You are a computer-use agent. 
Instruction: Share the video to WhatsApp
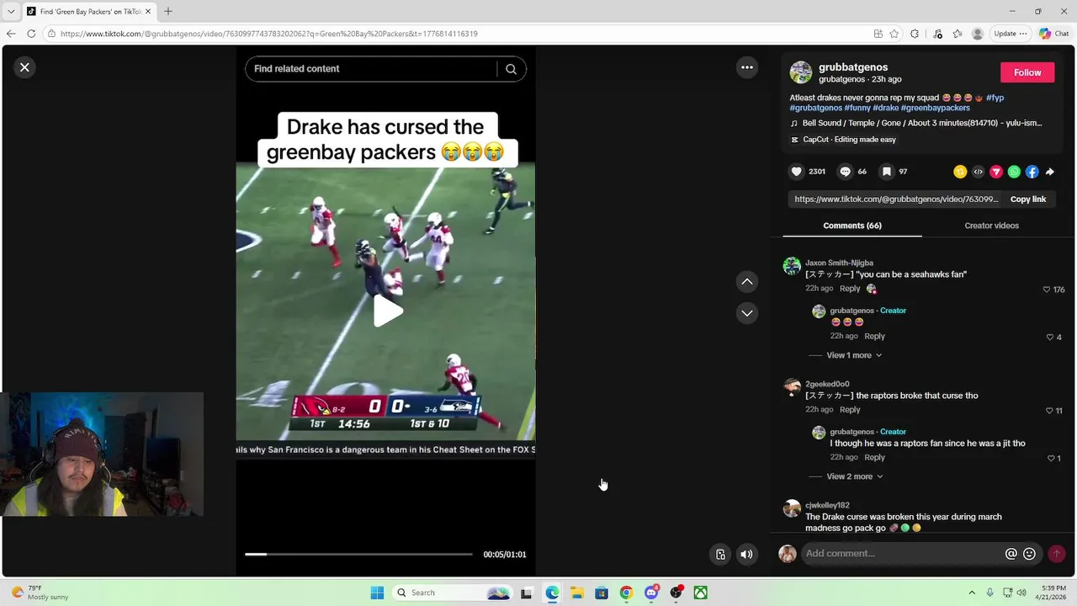click(x=1014, y=172)
